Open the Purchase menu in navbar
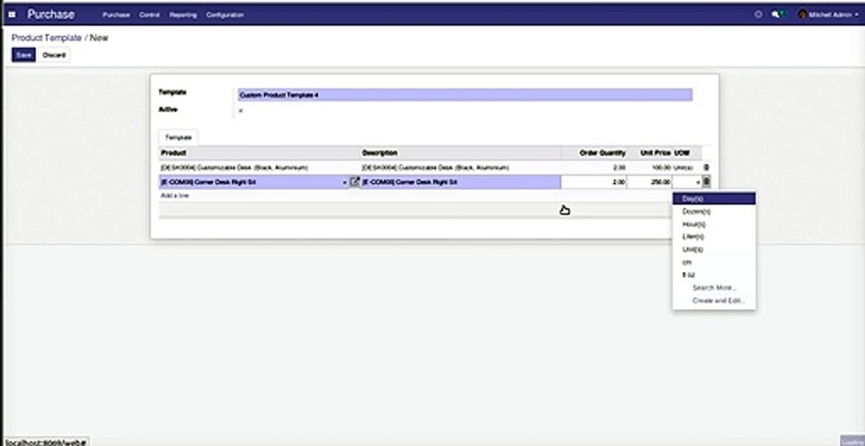The height and width of the screenshot is (446, 865). [x=116, y=15]
